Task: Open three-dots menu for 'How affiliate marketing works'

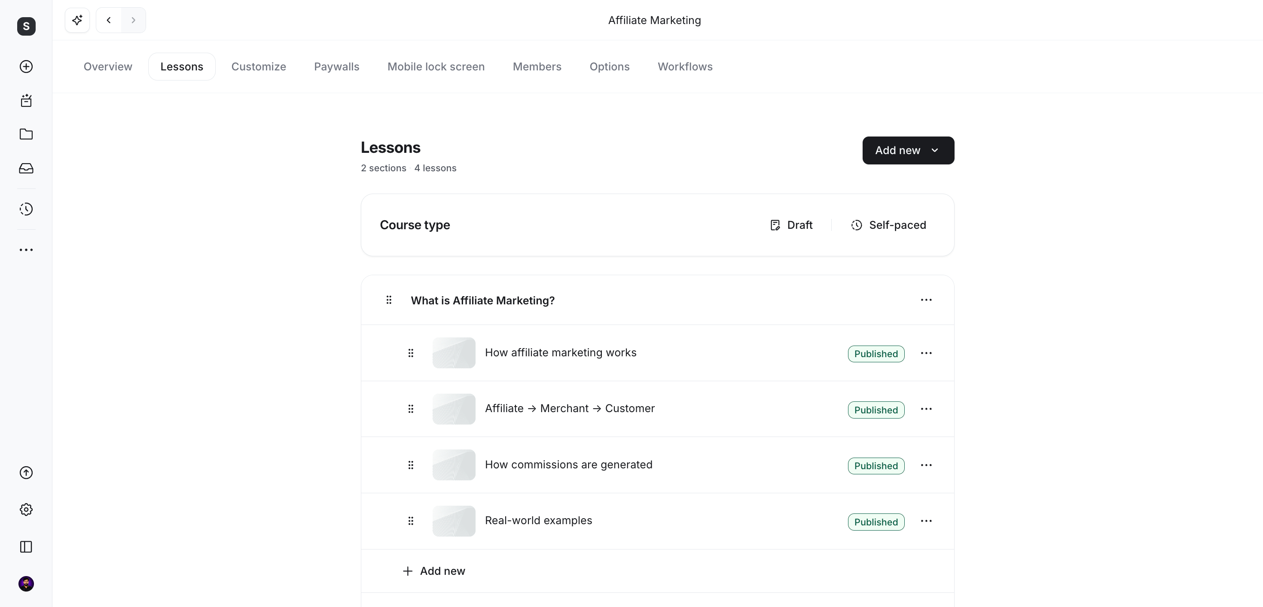Action: [926, 353]
